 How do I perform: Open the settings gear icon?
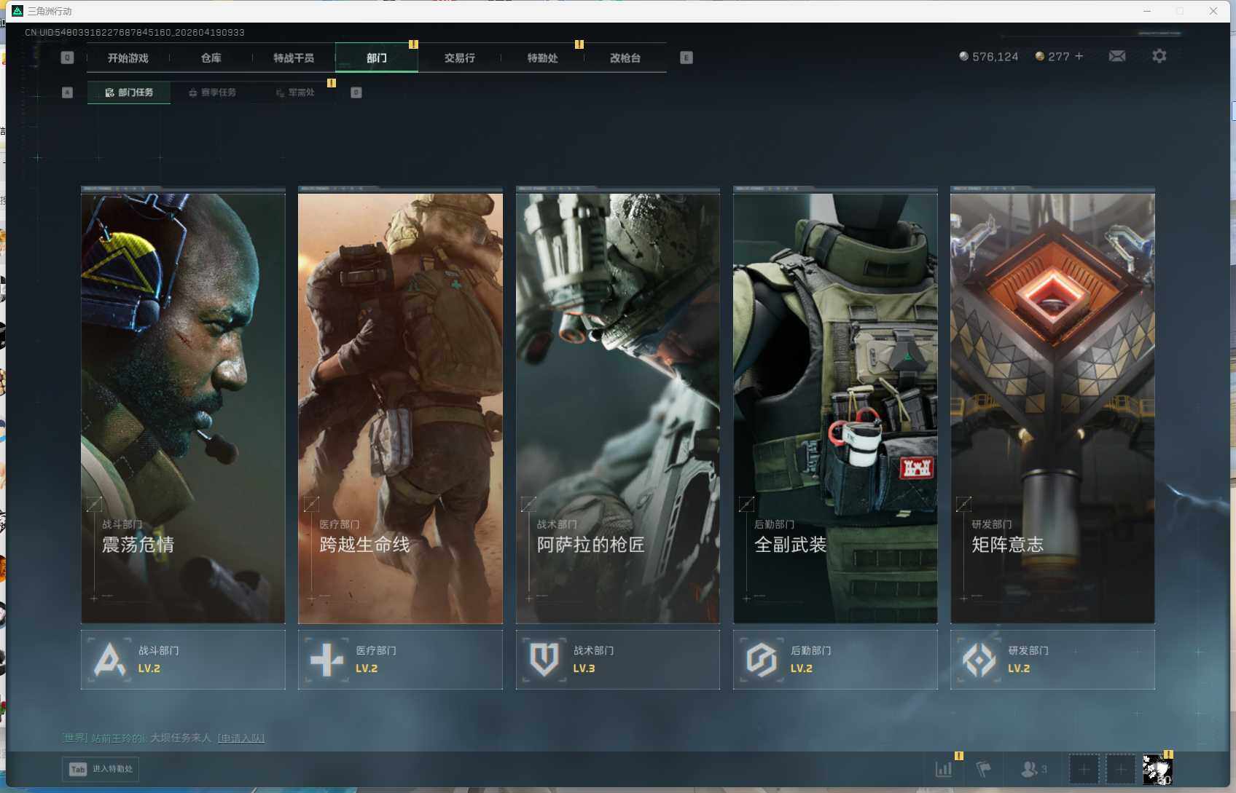tap(1159, 56)
